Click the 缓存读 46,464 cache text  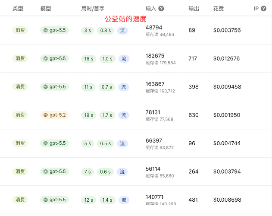[160, 35]
